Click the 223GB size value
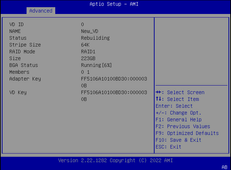 pos(88,58)
